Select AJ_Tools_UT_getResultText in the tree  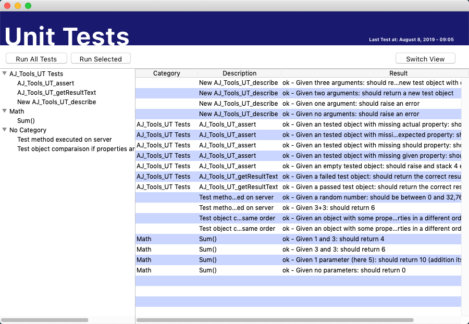[x=56, y=93]
